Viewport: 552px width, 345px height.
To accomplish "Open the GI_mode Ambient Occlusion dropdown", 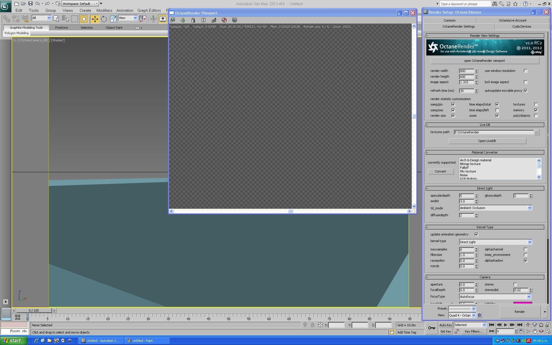I will [x=529, y=208].
